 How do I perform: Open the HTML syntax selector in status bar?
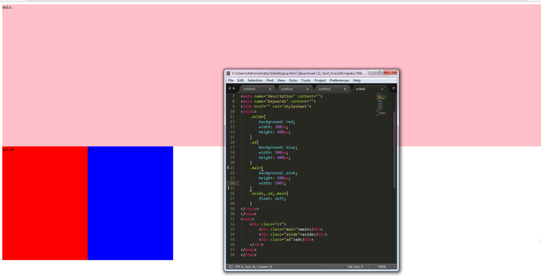[x=382, y=267]
